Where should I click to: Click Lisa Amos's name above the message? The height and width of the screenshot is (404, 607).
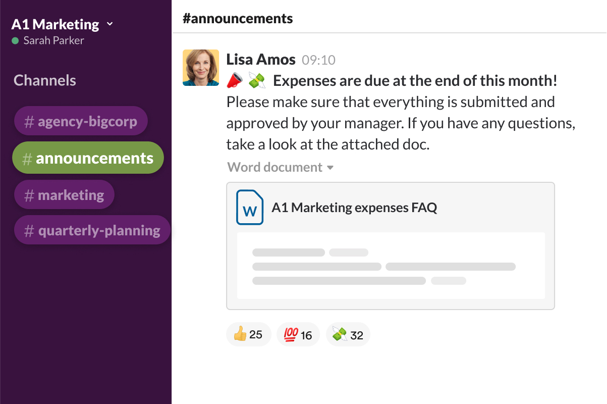tap(261, 59)
